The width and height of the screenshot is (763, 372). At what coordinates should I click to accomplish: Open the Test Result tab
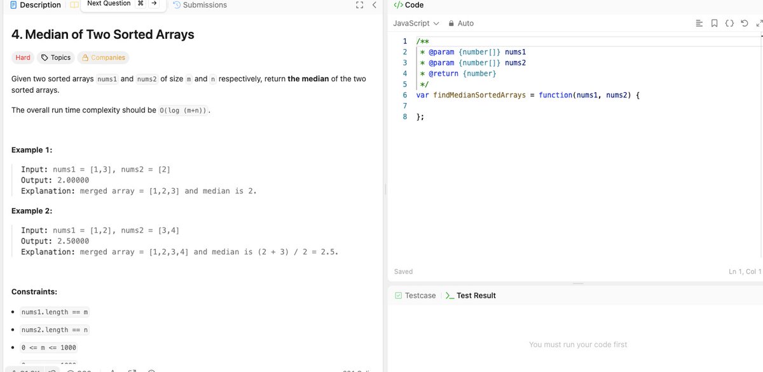(x=471, y=296)
